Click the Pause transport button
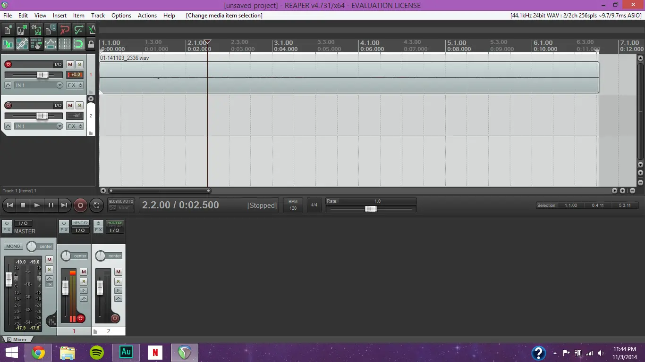This screenshot has height=362, width=645. 51,205
